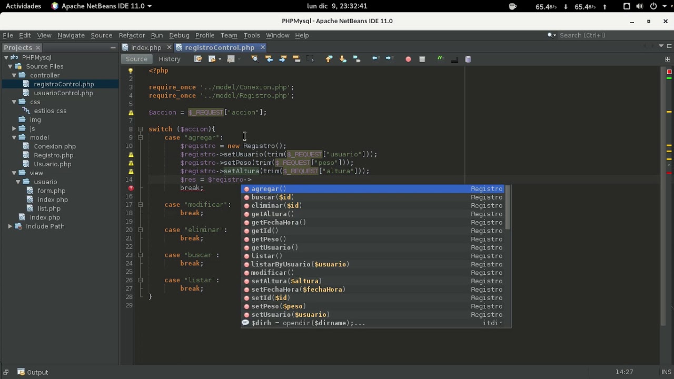
Task: Open the volume icon in system tray
Action: (x=640, y=6)
